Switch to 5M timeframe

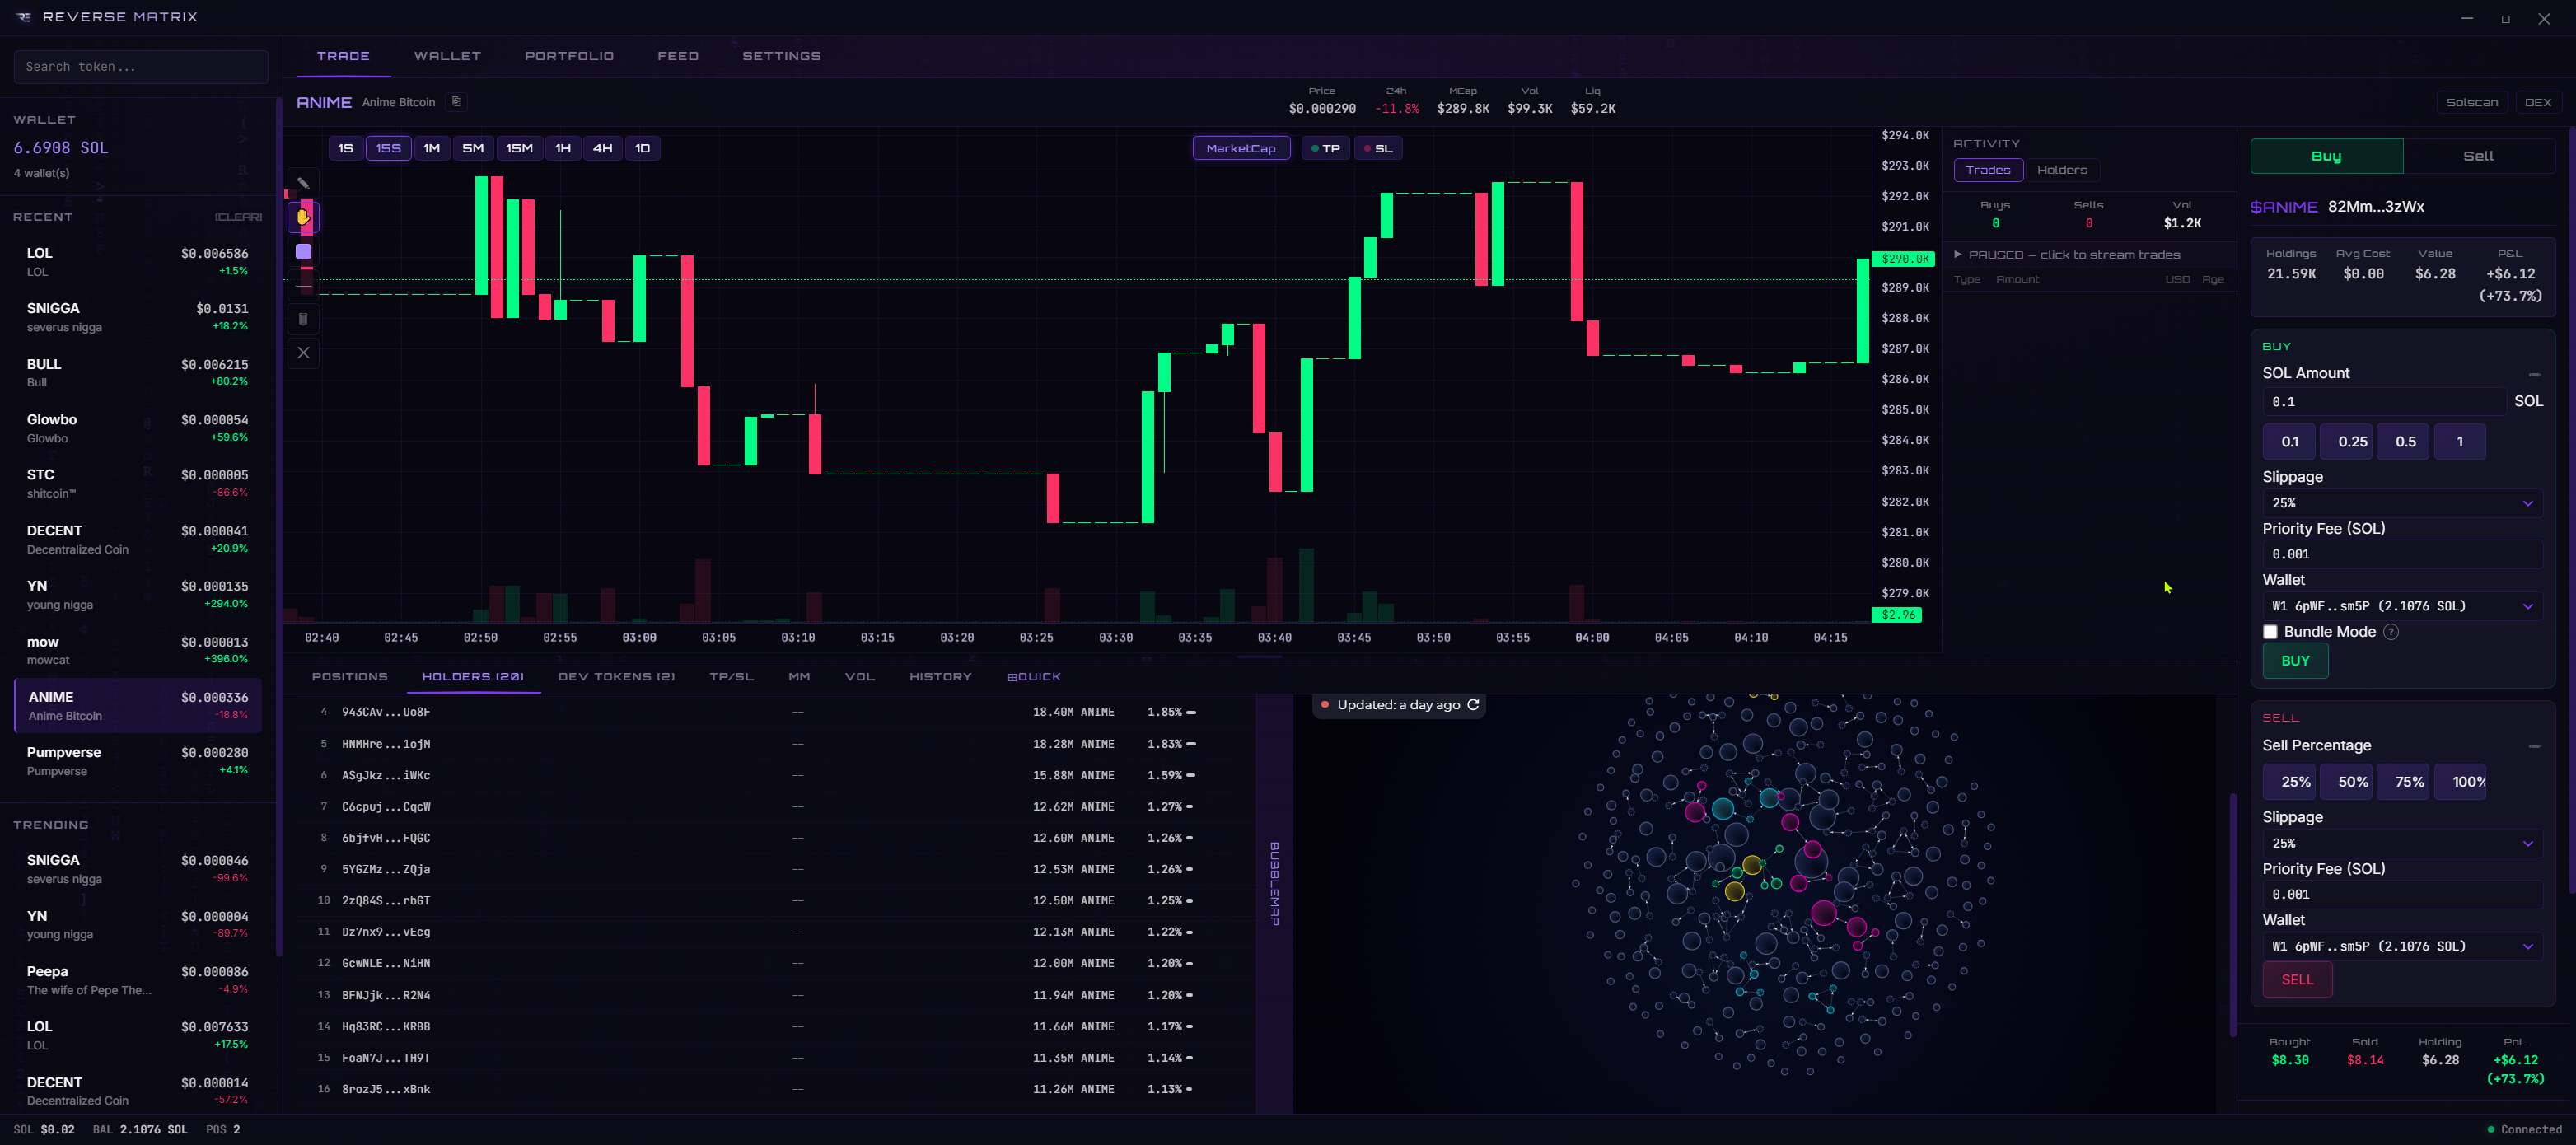pos(473,148)
